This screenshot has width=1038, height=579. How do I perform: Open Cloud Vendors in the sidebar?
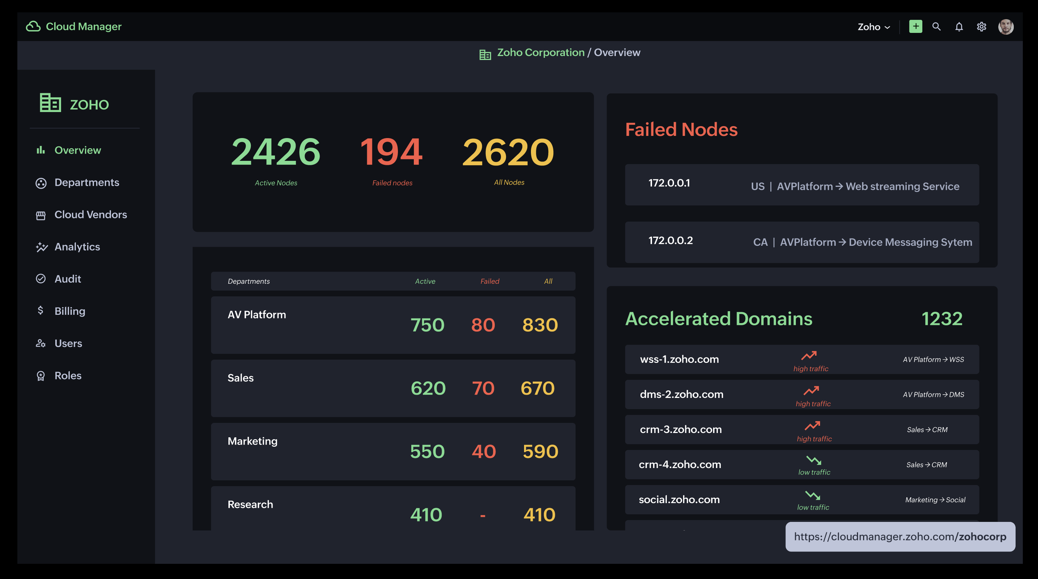91,214
